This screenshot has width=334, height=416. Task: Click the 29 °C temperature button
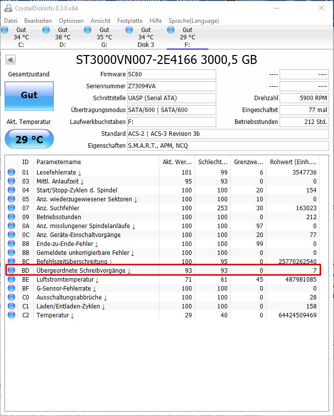(29, 139)
